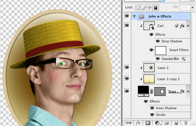Click the clipping arrow on Carl layer
Viewport: 196px width, 126px height.
pyautogui.click(x=141, y=26)
